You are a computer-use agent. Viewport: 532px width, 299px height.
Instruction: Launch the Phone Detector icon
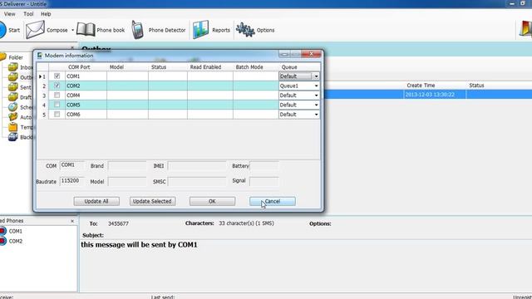137,30
